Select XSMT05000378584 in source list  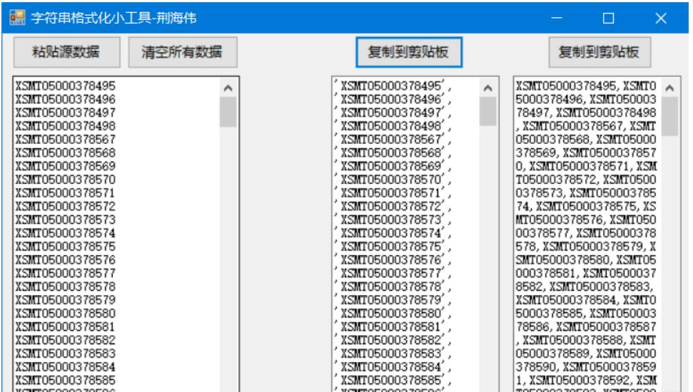66,367
